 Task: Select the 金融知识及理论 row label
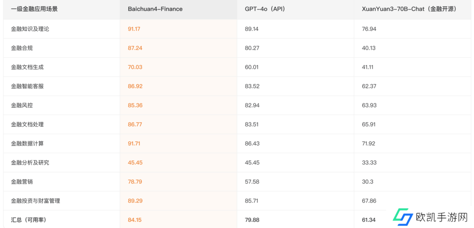(30, 29)
